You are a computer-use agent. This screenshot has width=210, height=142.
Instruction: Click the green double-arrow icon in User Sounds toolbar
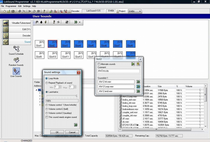click(x=76, y=22)
